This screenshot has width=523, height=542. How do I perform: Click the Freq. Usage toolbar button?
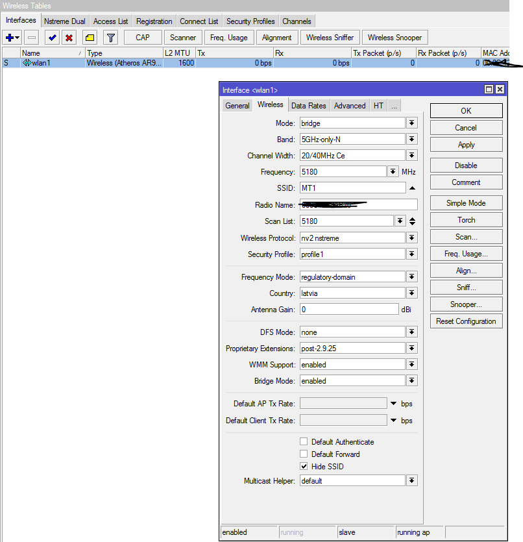click(x=229, y=38)
